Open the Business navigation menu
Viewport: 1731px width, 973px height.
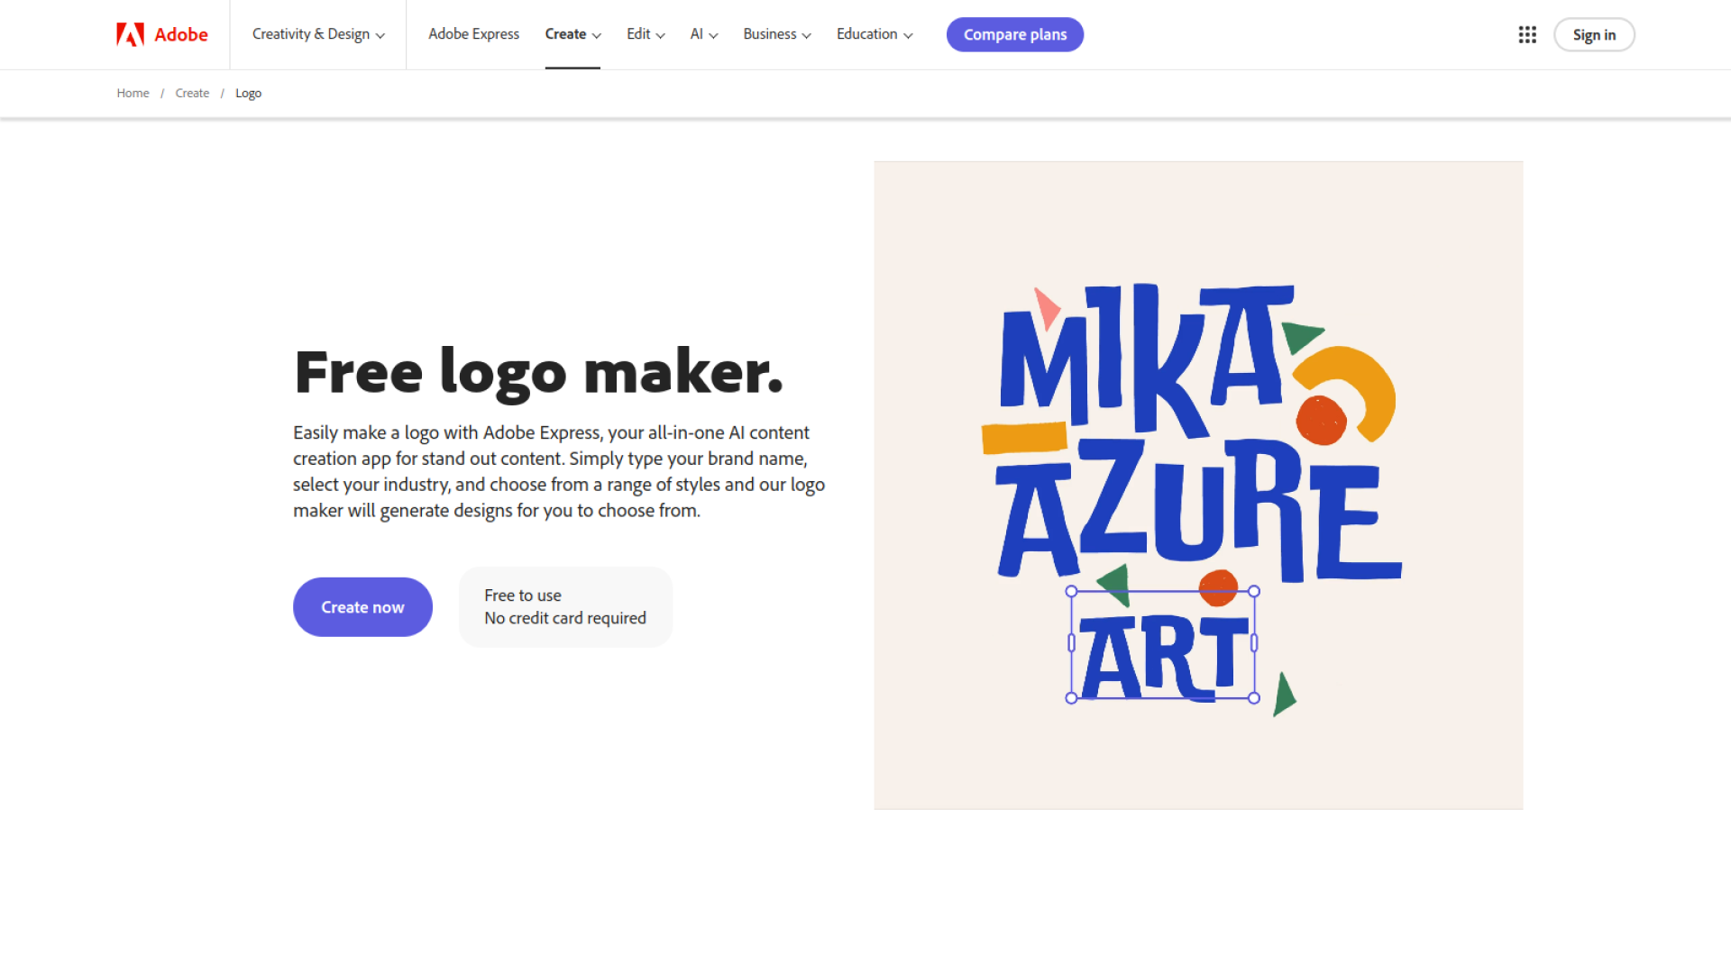click(x=776, y=34)
